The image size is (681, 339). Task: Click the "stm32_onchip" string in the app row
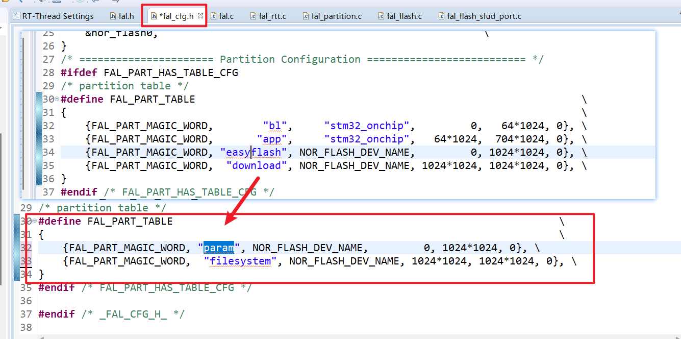point(367,139)
